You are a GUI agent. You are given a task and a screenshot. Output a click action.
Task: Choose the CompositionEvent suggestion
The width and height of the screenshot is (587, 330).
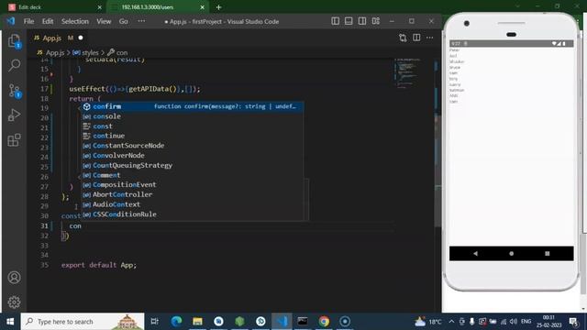(x=193, y=185)
